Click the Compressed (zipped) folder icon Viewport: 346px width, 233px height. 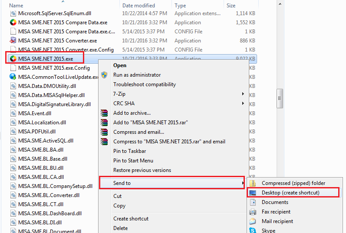coord(253,183)
